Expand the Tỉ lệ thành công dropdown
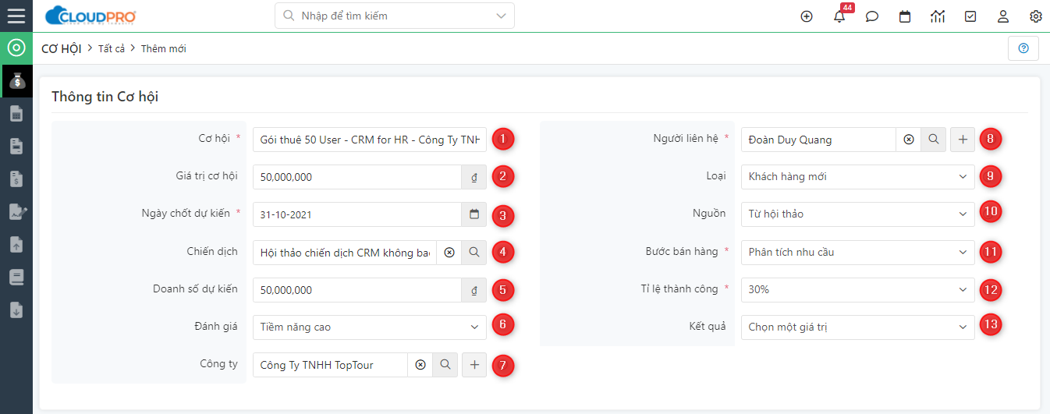 (x=858, y=290)
